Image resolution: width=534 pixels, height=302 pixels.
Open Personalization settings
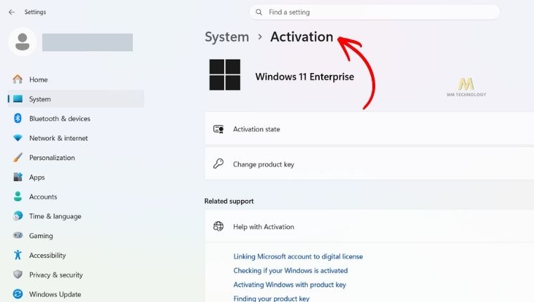[x=76, y=157]
